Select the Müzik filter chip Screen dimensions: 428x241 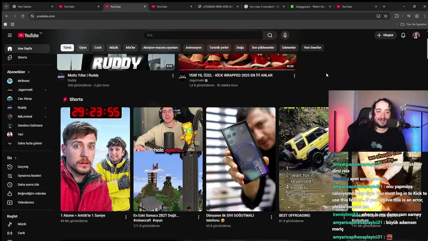(114, 48)
